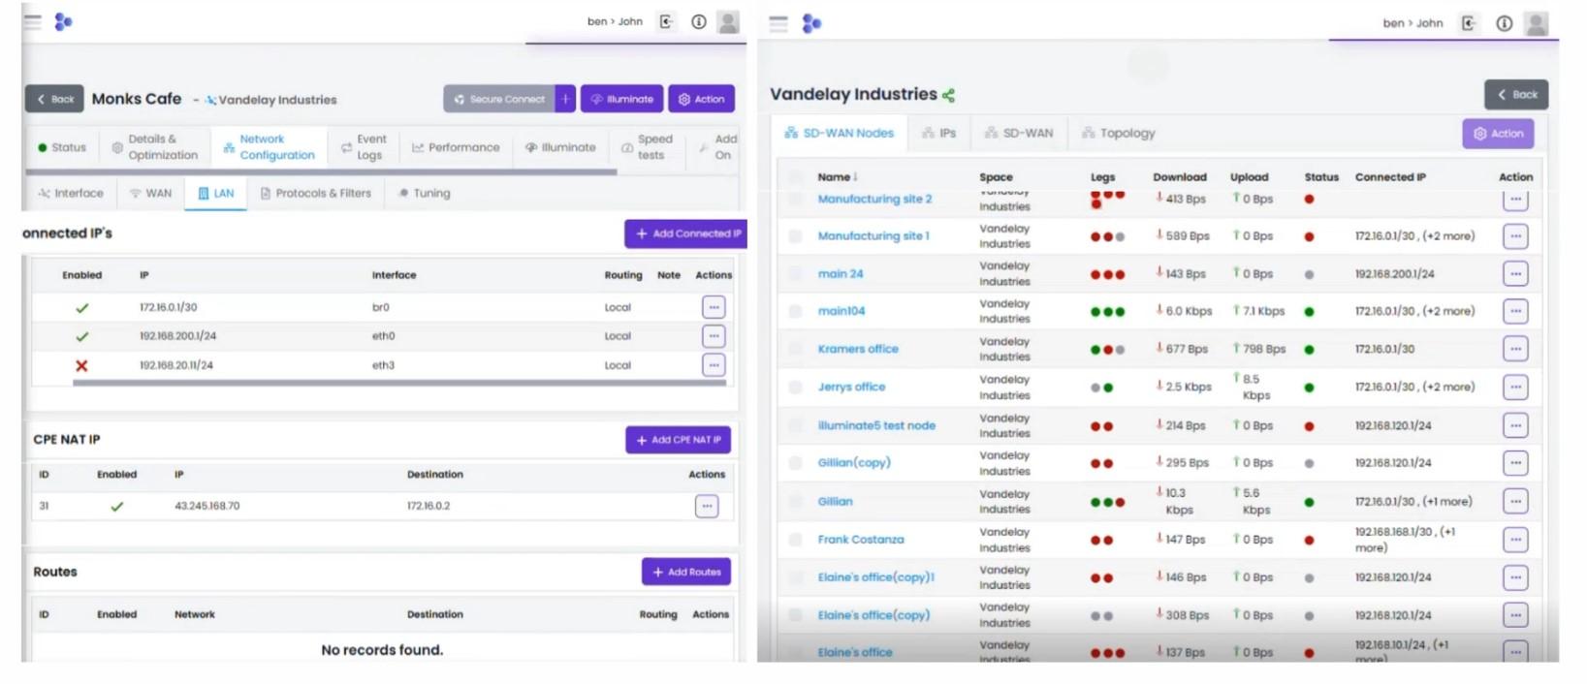This screenshot has width=1587, height=684.
Task: Open the Protocols & Filters sub-tab
Action: 315,193
